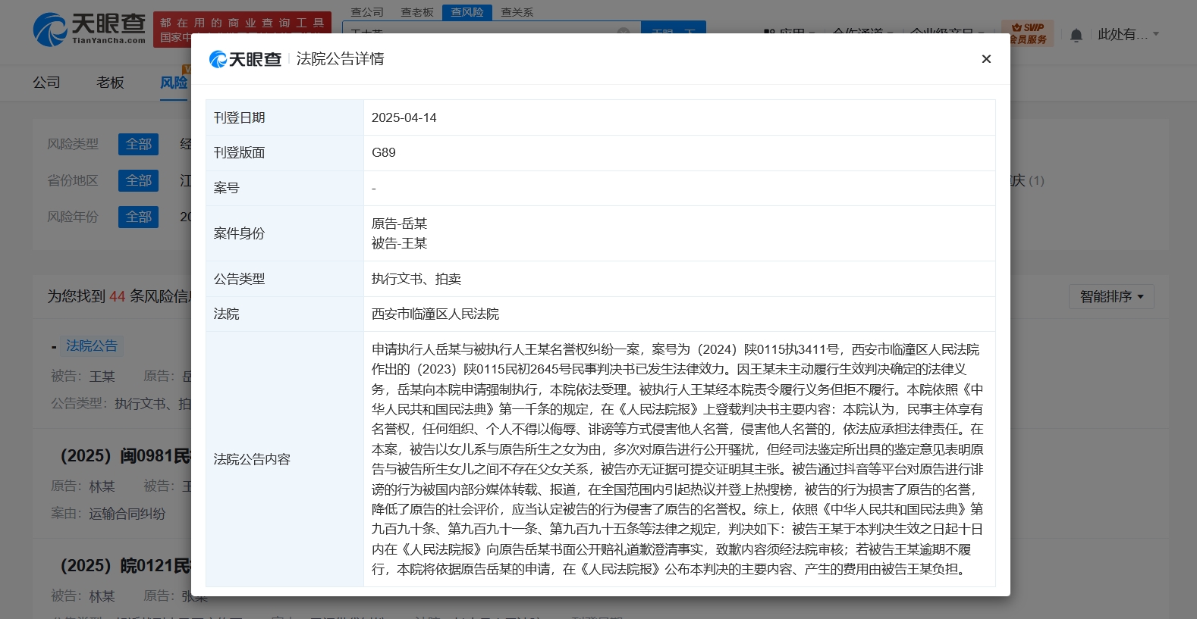Switch to the 查老板 search tab
Screen dimensions: 1197x619
(417, 12)
